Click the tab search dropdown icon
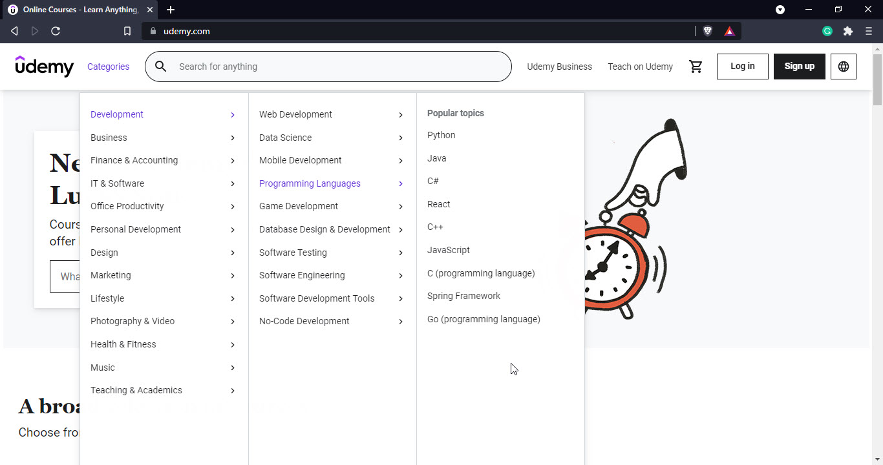The image size is (883, 465). click(x=780, y=10)
